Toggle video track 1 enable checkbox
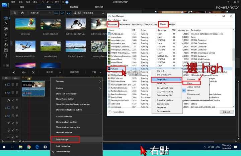 coord(13,85)
